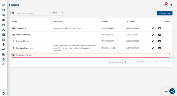Open the dashboard icon in sidebar
The image size is (177, 96).
click(3, 10)
